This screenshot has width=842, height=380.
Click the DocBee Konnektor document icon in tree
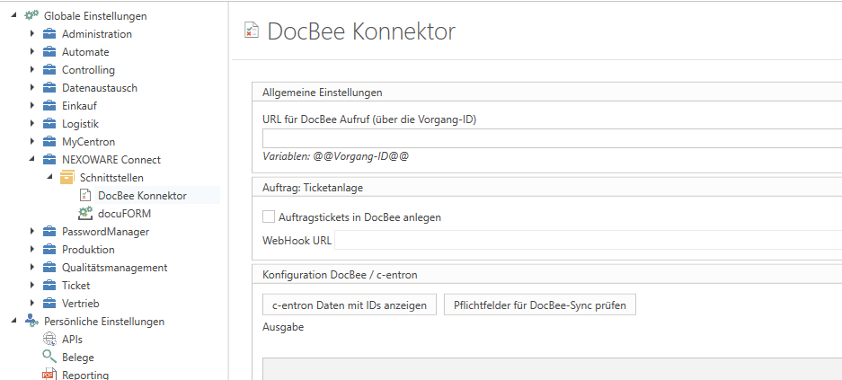[85, 195]
